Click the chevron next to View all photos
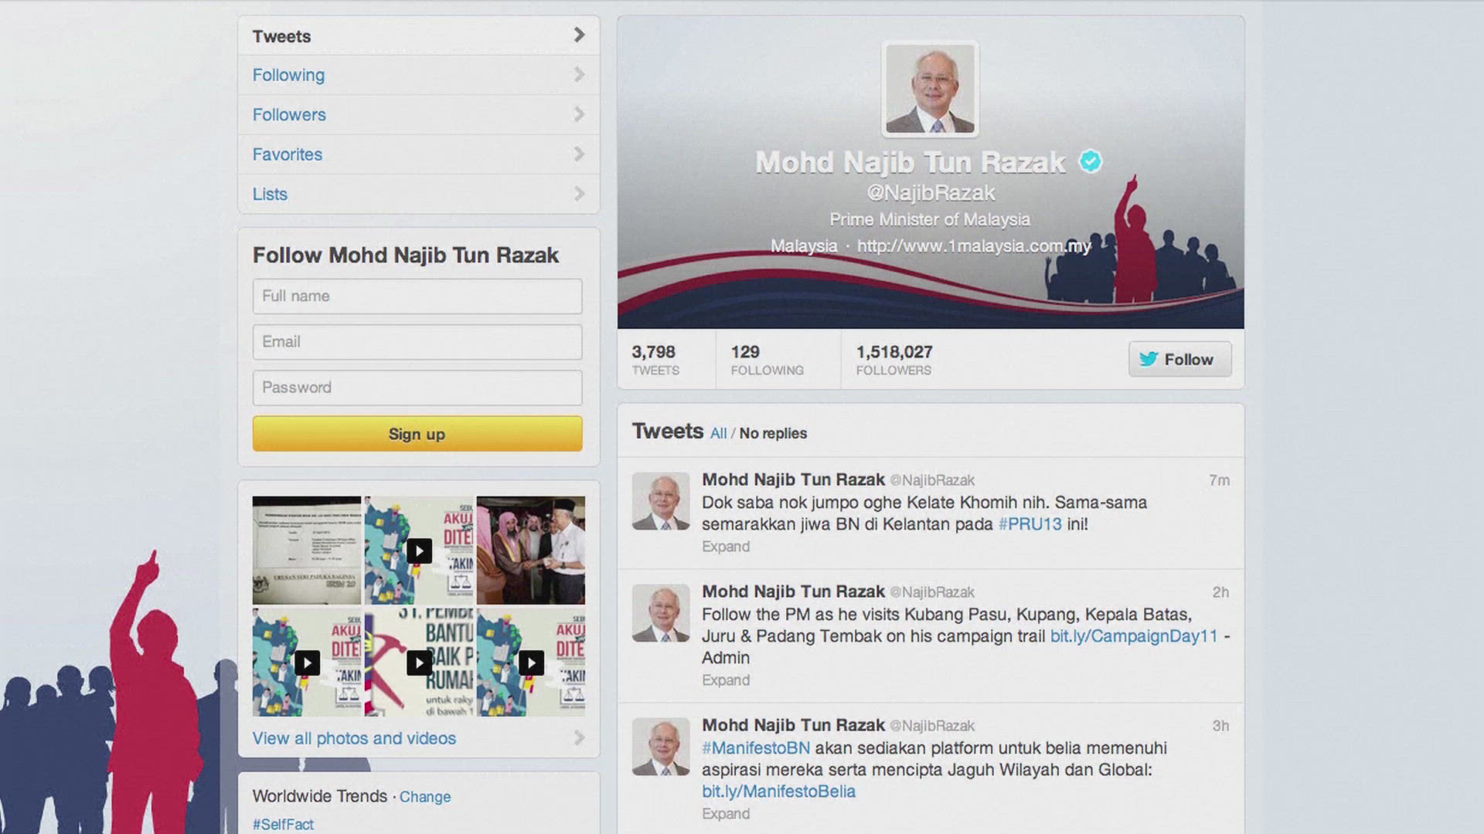1484x834 pixels. pos(579,738)
